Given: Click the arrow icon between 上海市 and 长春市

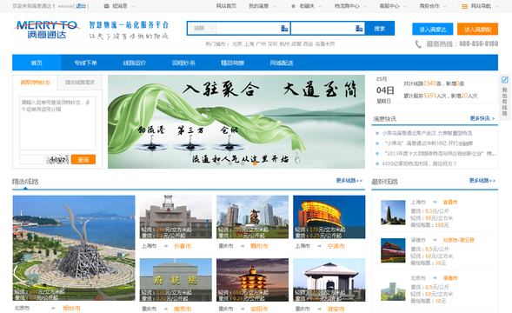Looking at the screenshot, I should pos(165,246).
